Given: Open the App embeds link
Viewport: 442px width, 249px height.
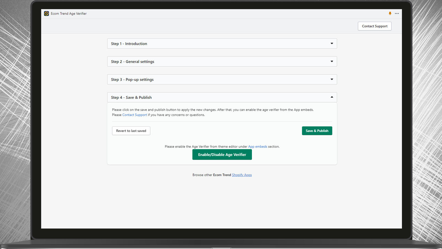Looking at the screenshot, I should pos(257,146).
